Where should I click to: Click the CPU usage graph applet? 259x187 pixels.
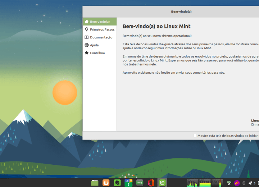pyautogui.click(x=192, y=183)
